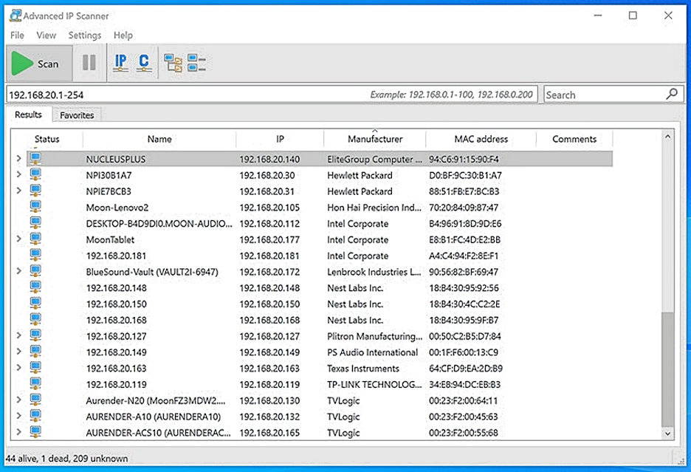
Task: Expand the NPIE7BCB3 row
Action: (x=18, y=191)
